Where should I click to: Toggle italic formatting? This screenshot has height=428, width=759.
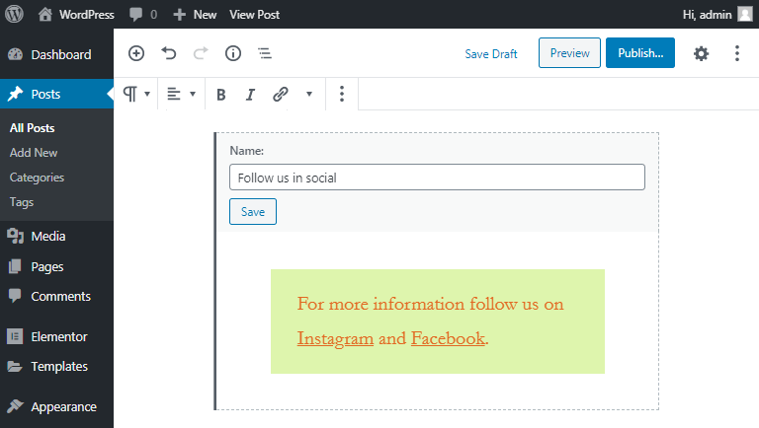pyautogui.click(x=250, y=95)
